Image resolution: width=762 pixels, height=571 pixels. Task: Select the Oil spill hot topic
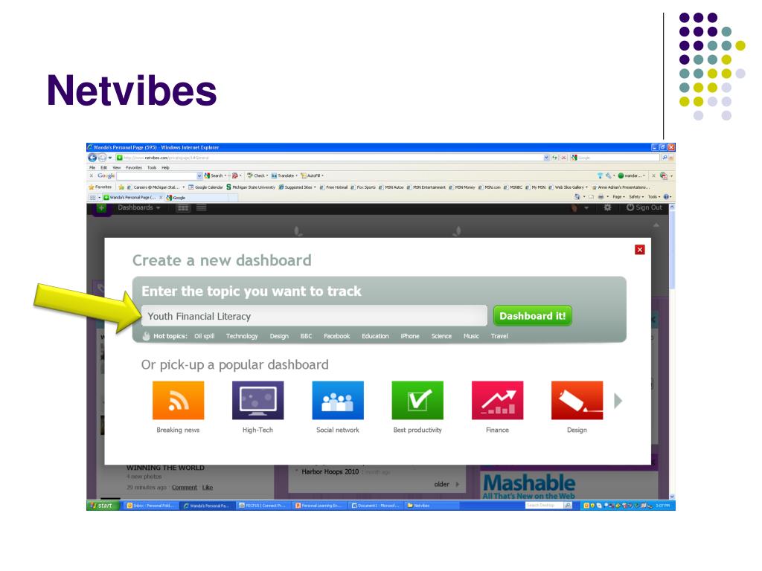pos(204,336)
